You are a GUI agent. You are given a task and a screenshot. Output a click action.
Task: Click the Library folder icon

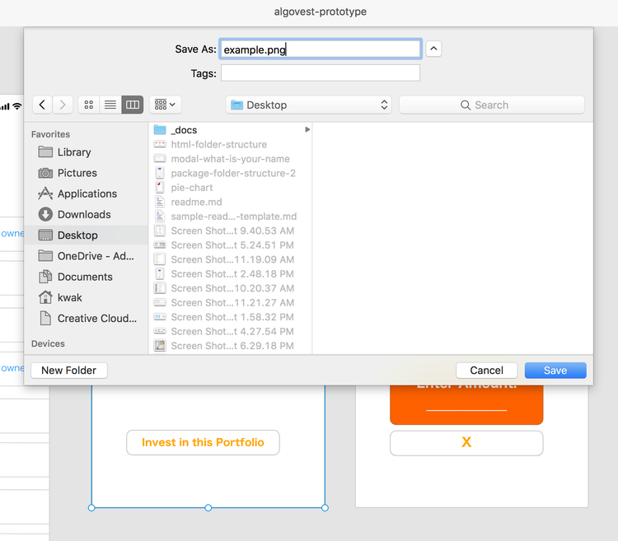pyautogui.click(x=45, y=152)
